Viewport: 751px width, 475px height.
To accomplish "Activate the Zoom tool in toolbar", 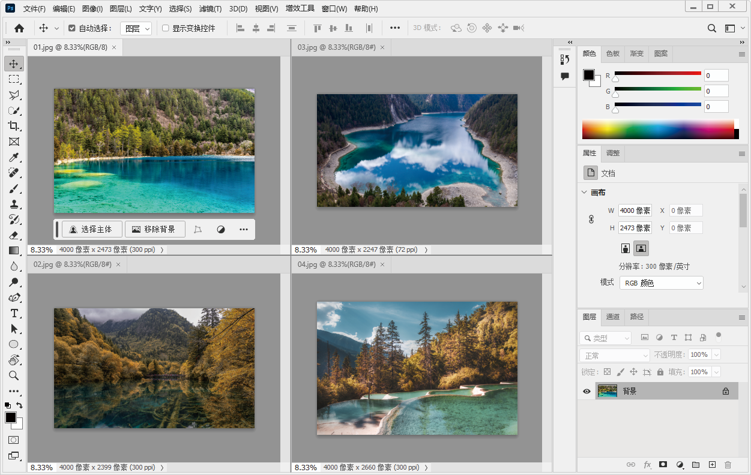I will (13, 375).
